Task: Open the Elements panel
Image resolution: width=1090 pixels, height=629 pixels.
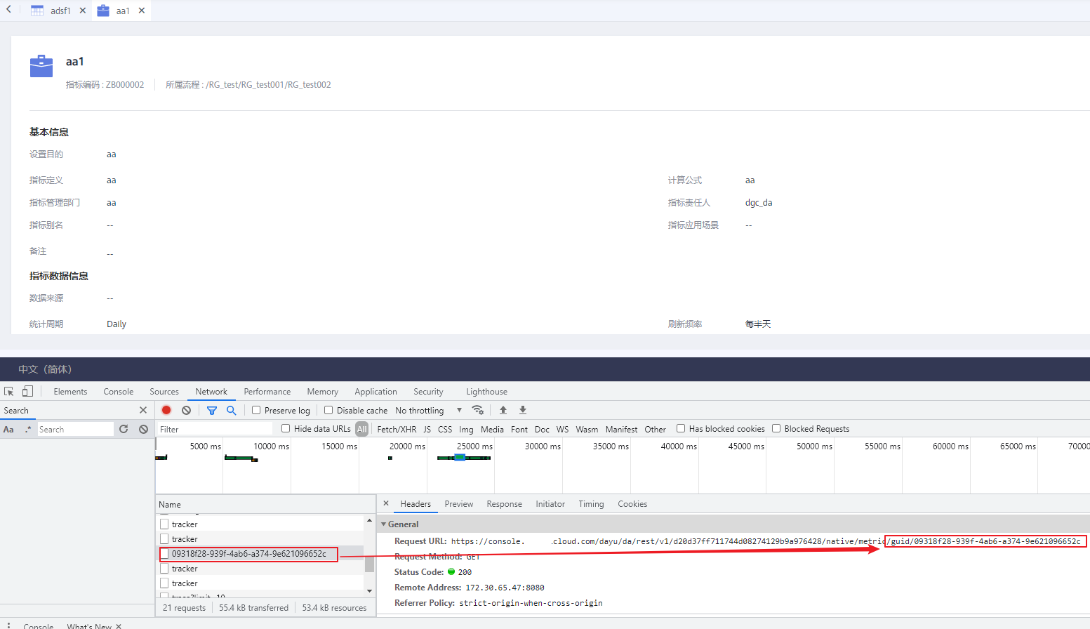Action: pyautogui.click(x=70, y=392)
